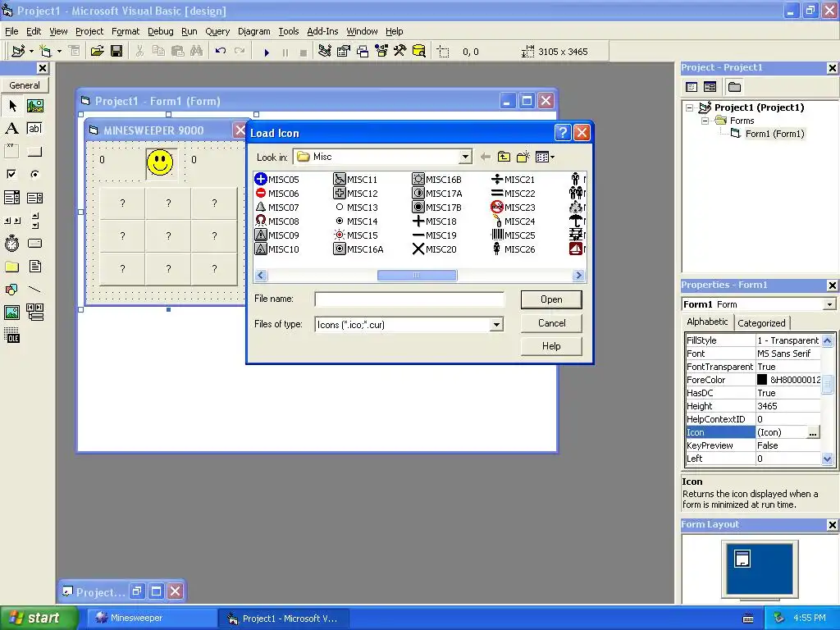Create new folder in Load Icon dialog

click(523, 157)
